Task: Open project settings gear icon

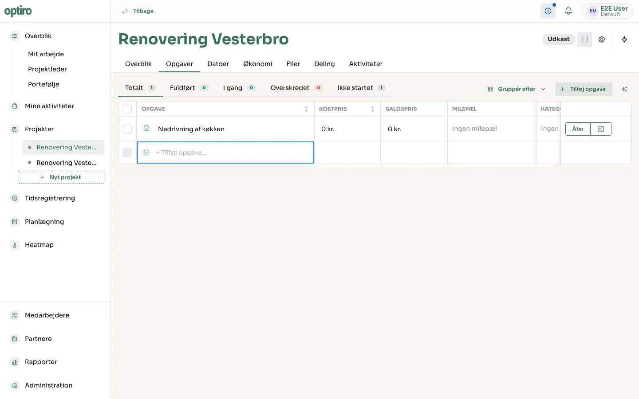Action: coord(602,39)
